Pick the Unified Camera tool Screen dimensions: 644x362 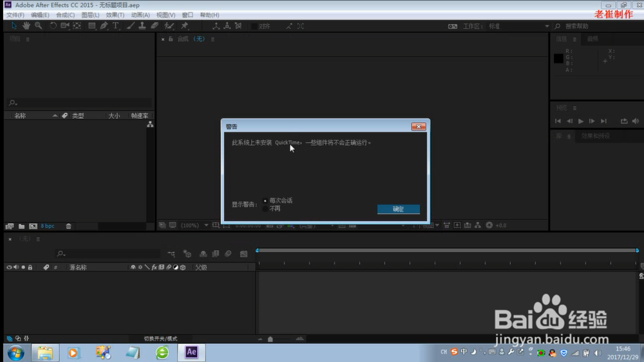click(65, 26)
